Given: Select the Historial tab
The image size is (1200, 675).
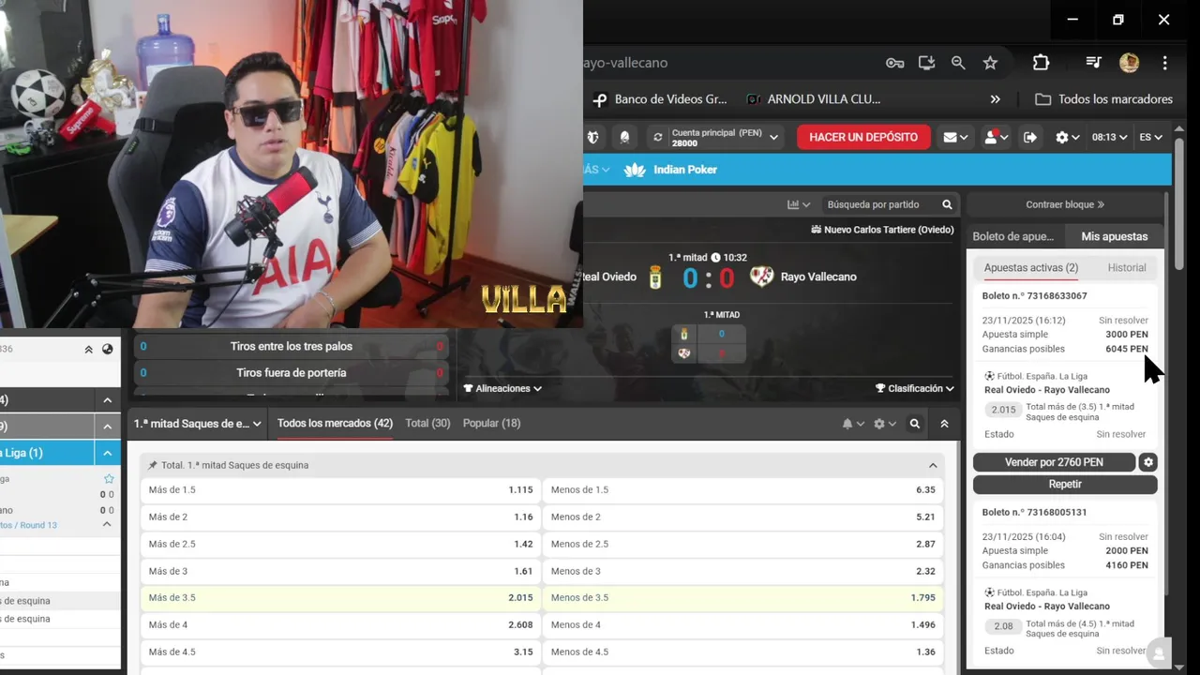Looking at the screenshot, I should pyautogui.click(x=1127, y=267).
